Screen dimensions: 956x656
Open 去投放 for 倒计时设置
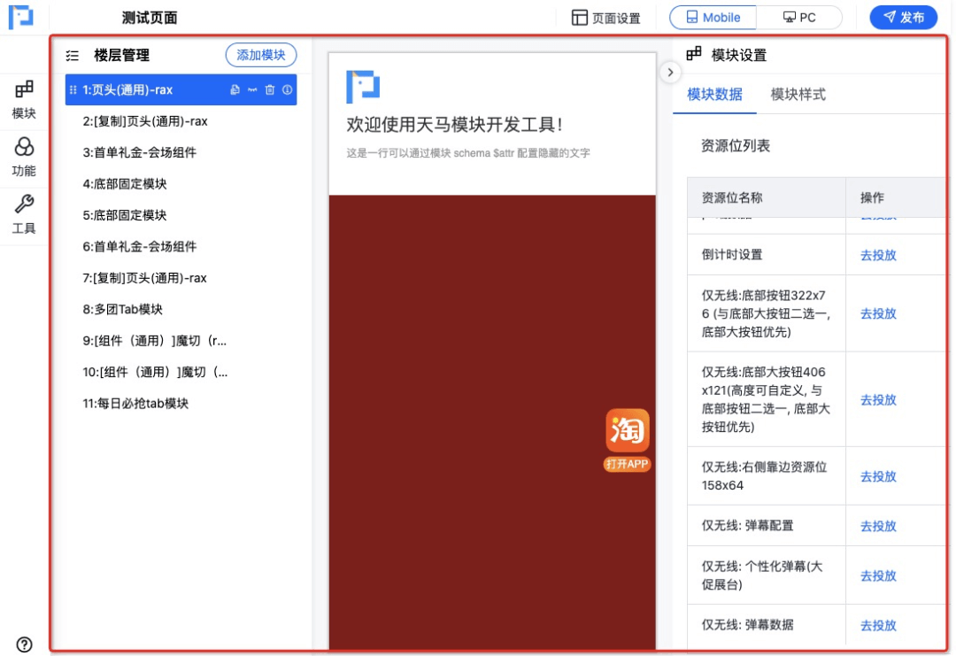click(877, 254)
